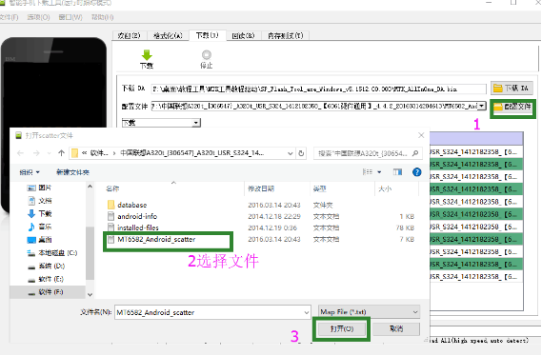
Task: Click the search magnifier icon
Action: click(x=415, y=153)
